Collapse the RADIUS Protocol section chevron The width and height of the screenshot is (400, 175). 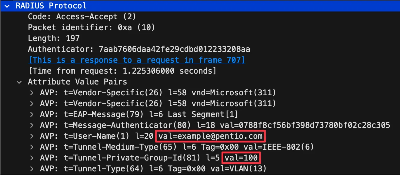[7, 5]
